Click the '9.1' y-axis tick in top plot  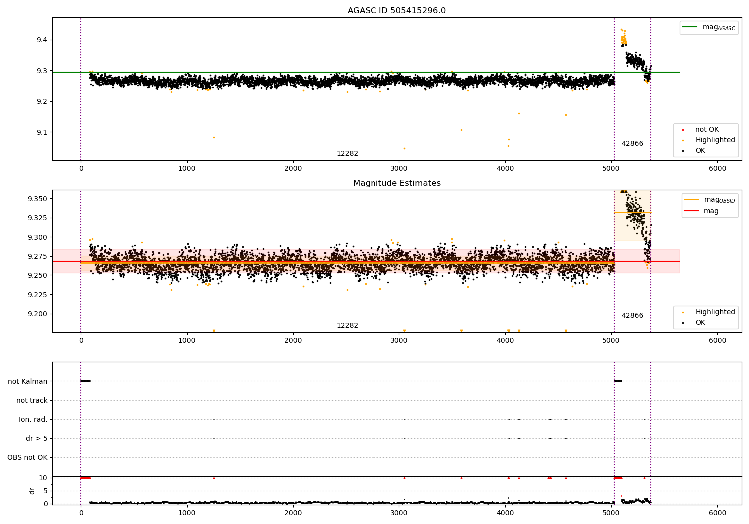[x=42, y=133]
